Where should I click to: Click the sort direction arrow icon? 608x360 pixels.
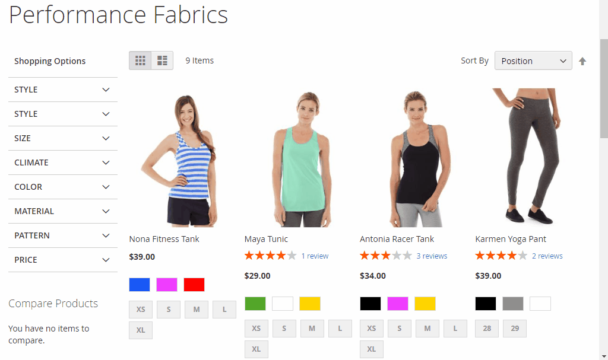(582, 61)
